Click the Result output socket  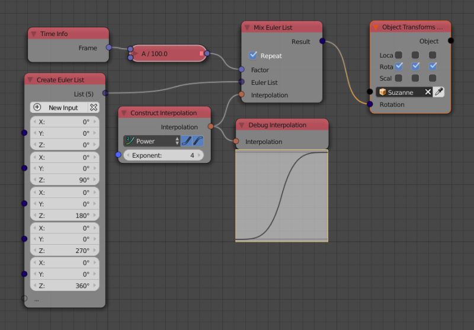point(322,41)
